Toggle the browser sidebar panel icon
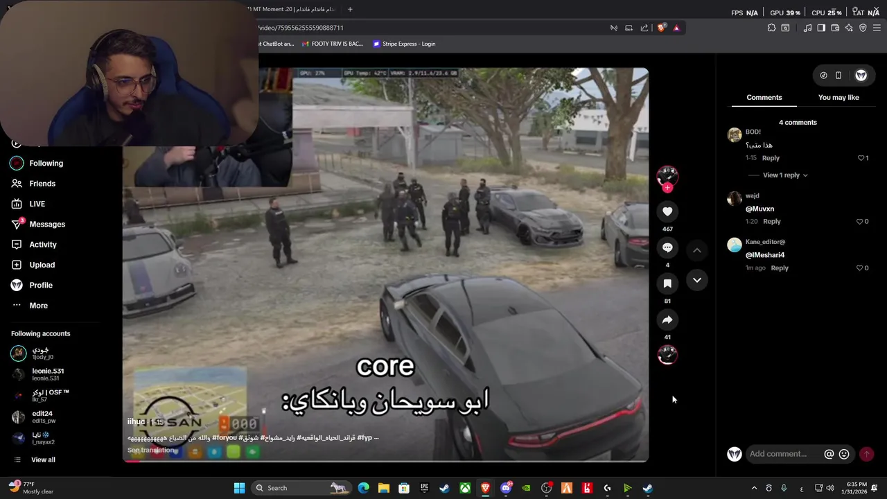The width and height of the screenshot is (887, 499). point(821,28)
